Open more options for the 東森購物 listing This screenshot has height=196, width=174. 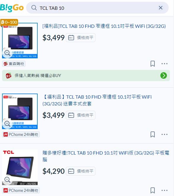tap(164, 64)
